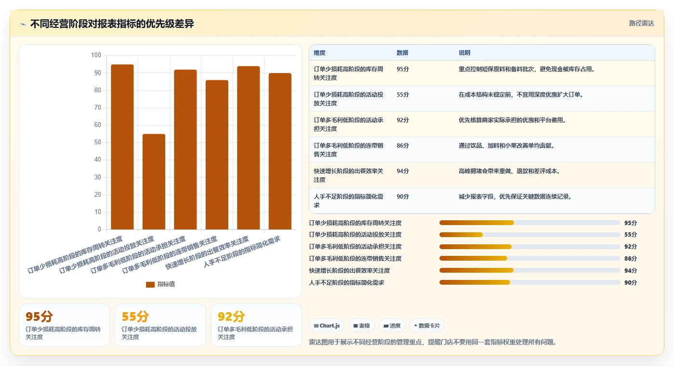Viewport: 674px width, 366px height.
Task: Click the 进度 tag
Action: pos(392,326)
